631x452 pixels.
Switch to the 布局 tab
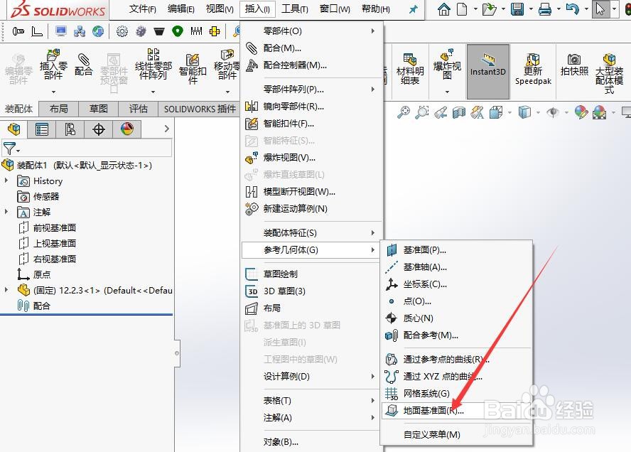59,109
